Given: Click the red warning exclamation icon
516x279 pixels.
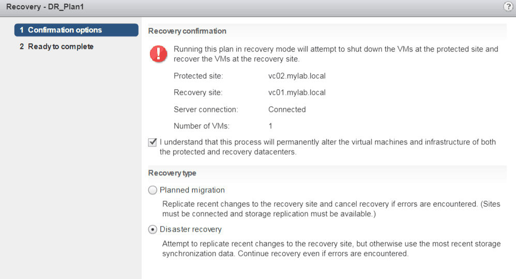Looking at the screenshot, I should click(158, 54).
